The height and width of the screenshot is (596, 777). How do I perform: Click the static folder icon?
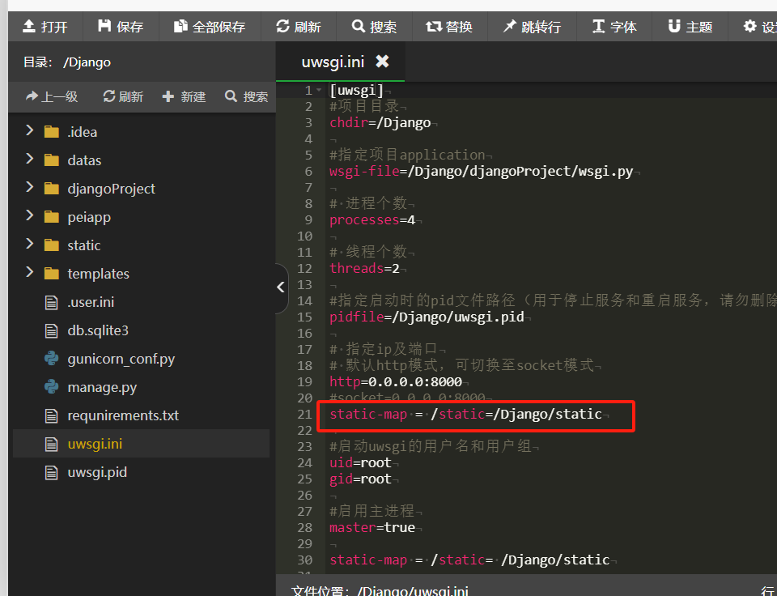[52, 245]
